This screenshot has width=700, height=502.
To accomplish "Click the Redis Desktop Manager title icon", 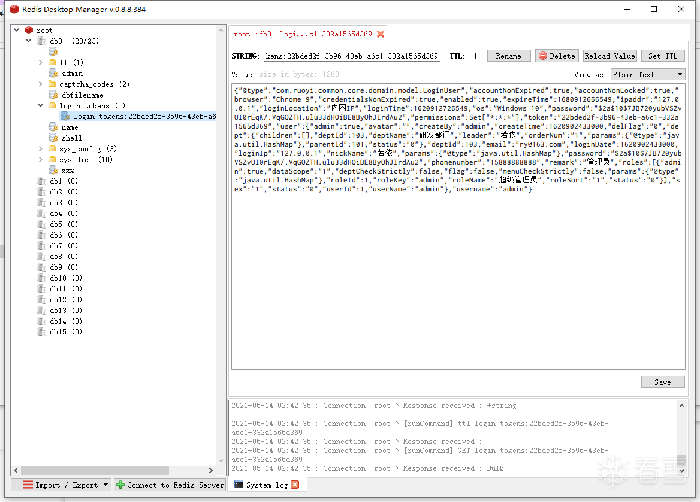I will pos(14,9).
